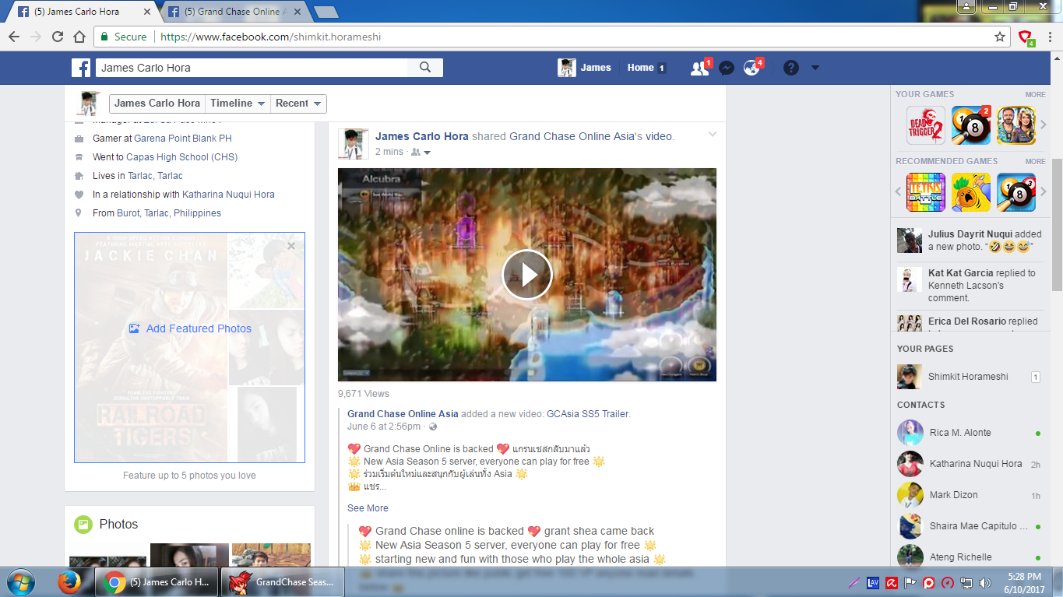Click the Chrome address bar URL
The height and width of the screenshot is (597, 1063).
[269, 37]
